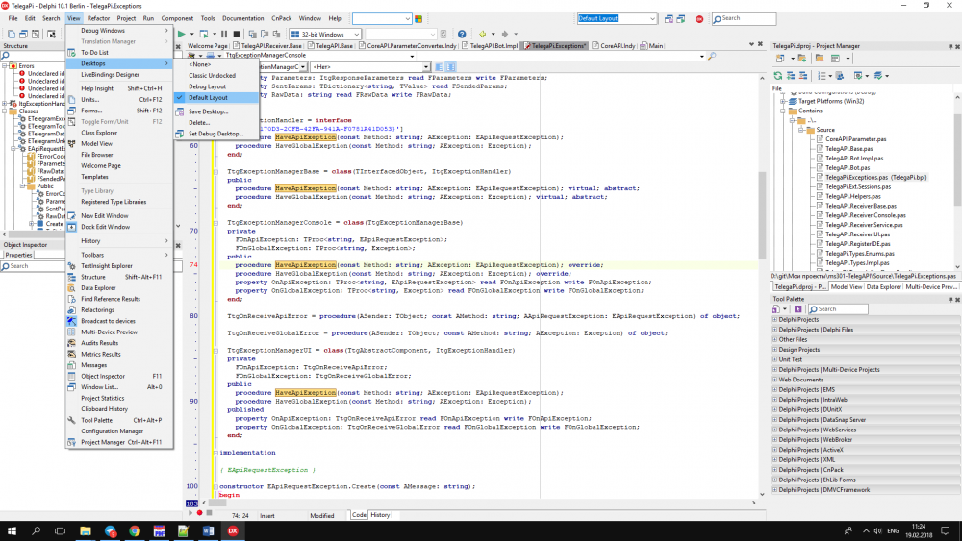The width and height of the screenshot is (962, 541).
Task: Open Word from the Windows taskbar
Action: pos(208,531)
